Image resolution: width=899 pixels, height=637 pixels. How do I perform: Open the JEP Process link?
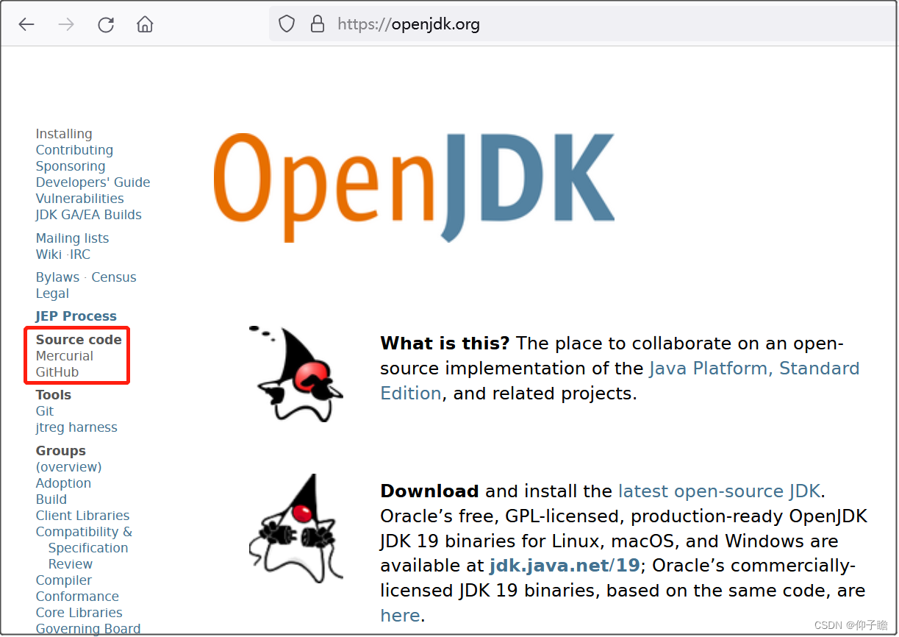76,316
